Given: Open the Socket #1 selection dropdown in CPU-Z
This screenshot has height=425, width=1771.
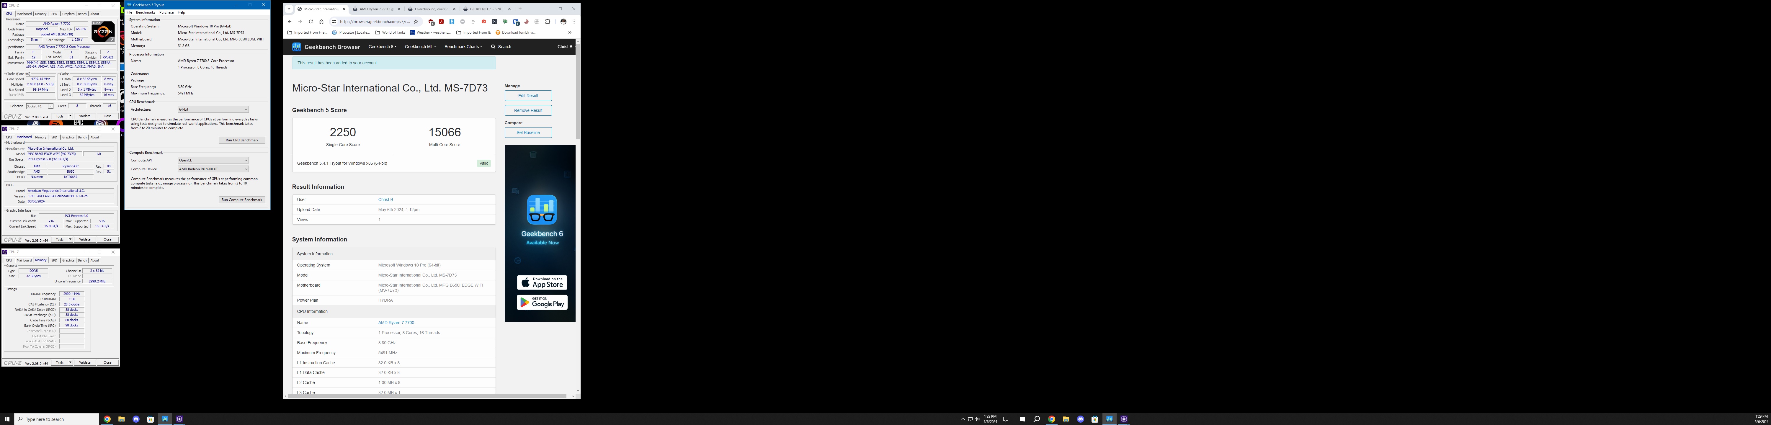Looking at the screenshot, I should (40, 106).
